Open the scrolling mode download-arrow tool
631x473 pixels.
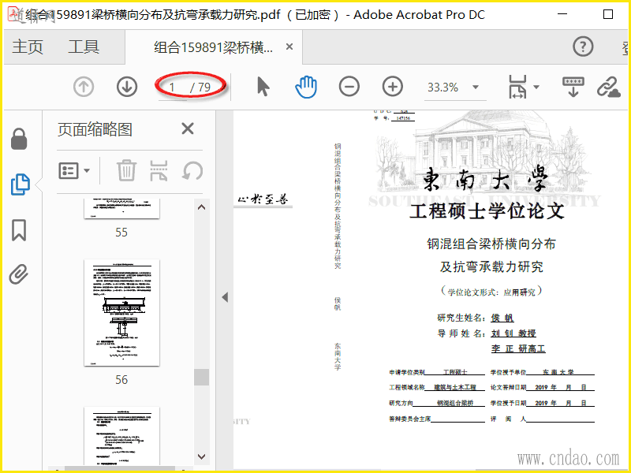[573, 87]
